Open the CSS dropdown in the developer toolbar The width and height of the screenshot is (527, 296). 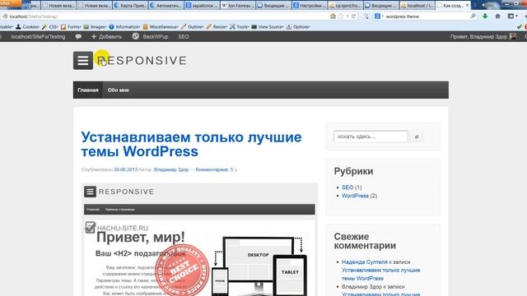[x=49, y=27]
